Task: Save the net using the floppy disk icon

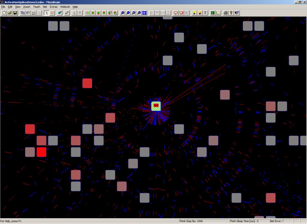Action: [x=15, y=13]
